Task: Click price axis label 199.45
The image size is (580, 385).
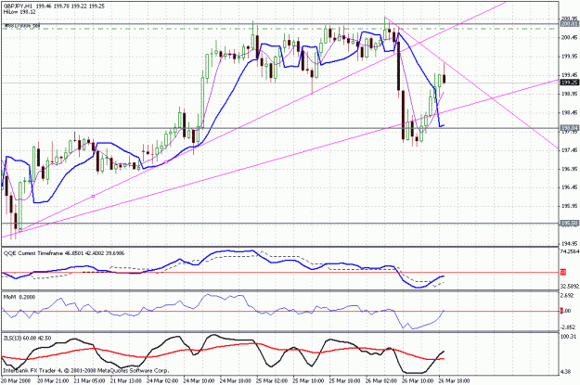Action: (x=570, y=75)
